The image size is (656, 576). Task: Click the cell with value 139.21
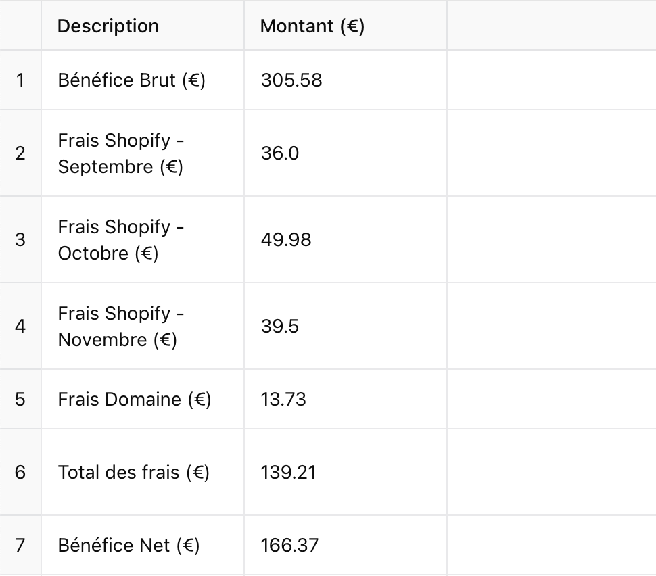[289, 473]
